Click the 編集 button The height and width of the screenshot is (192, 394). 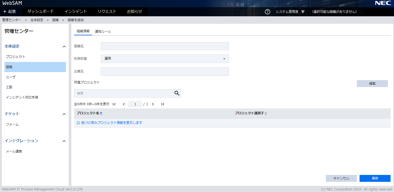point(372,84)
